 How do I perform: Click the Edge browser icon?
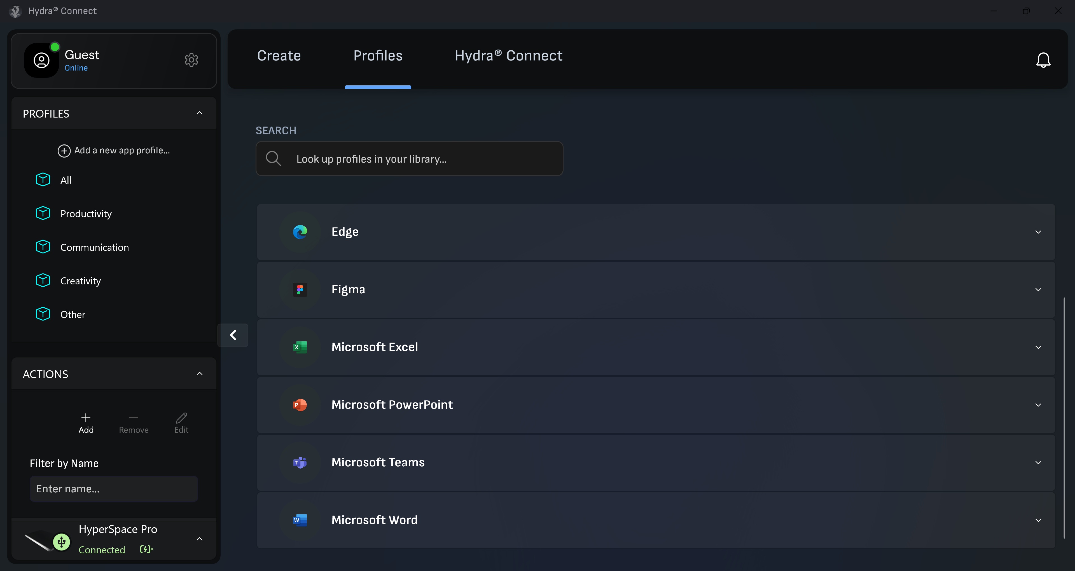(300, 232)
